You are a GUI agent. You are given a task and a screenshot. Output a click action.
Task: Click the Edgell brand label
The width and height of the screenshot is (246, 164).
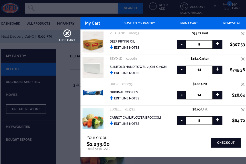pyautogui.click(x=116, y=109)
